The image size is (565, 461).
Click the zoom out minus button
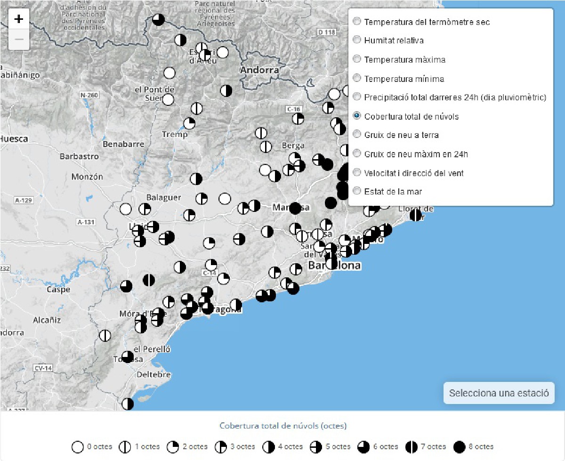pyautogui.click(x=19, y=40)
